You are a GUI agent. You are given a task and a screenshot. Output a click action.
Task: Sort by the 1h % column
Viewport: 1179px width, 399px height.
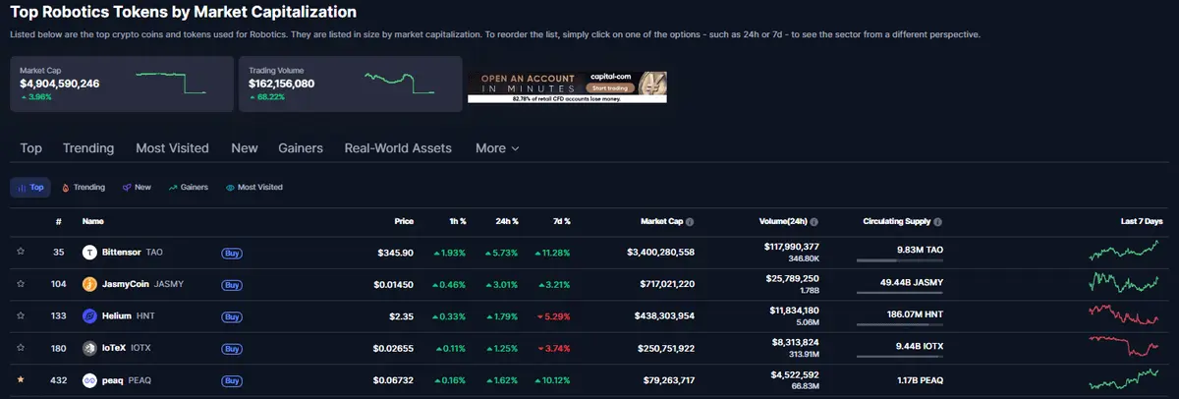(x=456, y=222)
